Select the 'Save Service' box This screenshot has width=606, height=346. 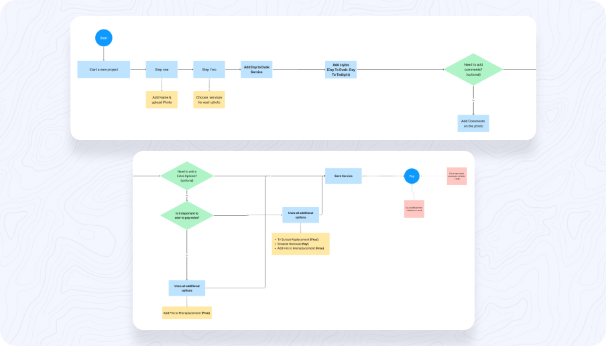(x=343, y=176)
